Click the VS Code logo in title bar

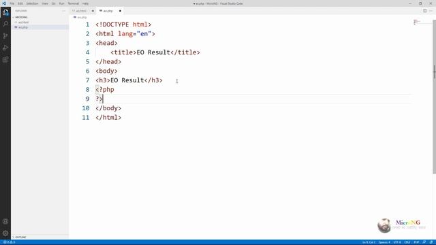pos(4,3)
